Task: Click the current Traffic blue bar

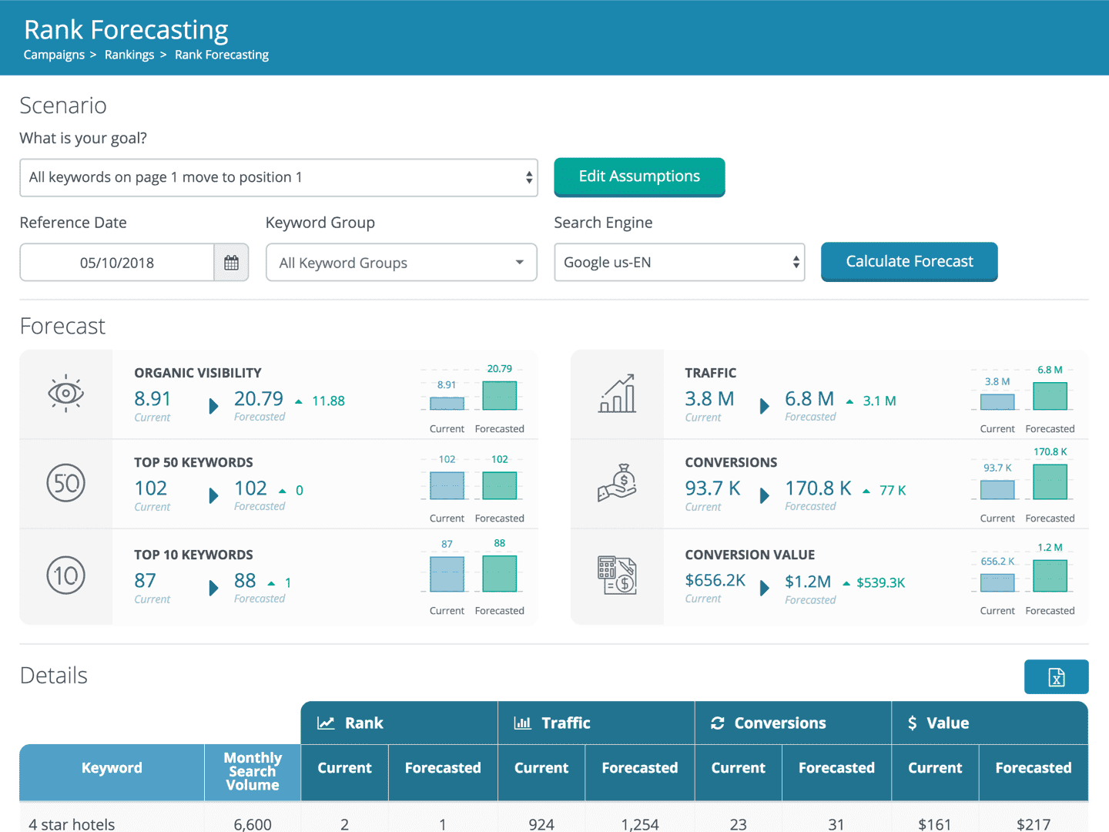Action: coord(997,401)
